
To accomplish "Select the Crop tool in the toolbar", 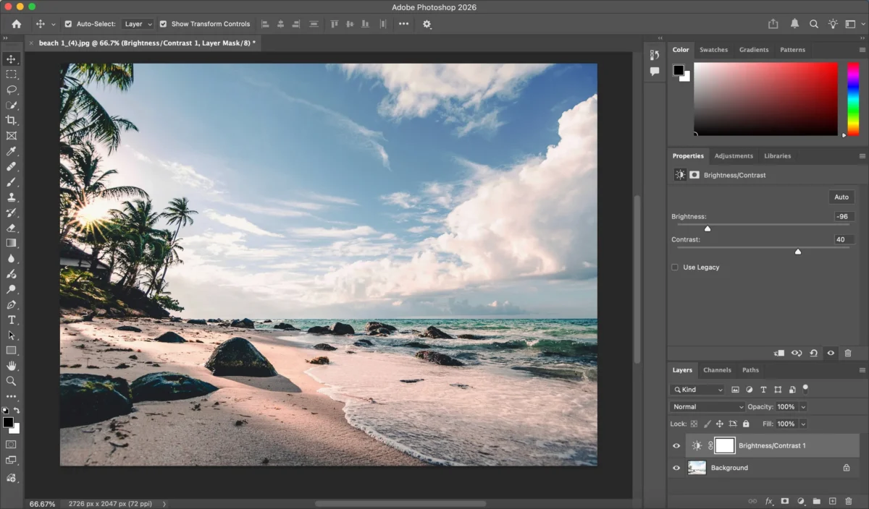I will 11,120.
